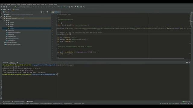
Task: Open the File menu
Action: (x=2, y=4)
